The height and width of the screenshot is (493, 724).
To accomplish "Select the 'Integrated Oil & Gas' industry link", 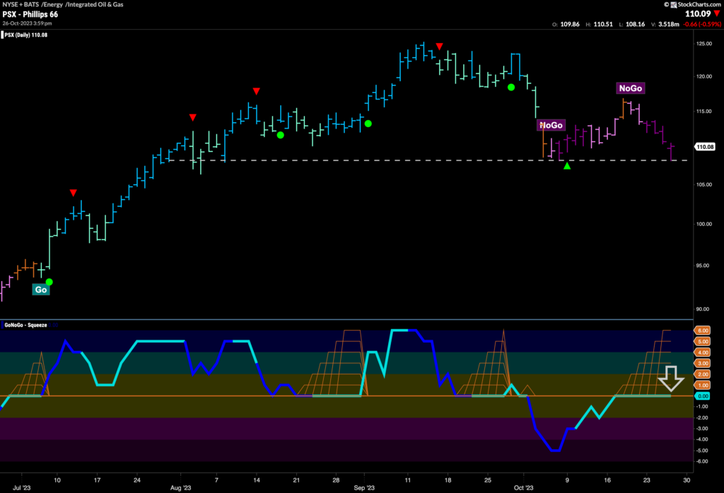I will point(94,4).
